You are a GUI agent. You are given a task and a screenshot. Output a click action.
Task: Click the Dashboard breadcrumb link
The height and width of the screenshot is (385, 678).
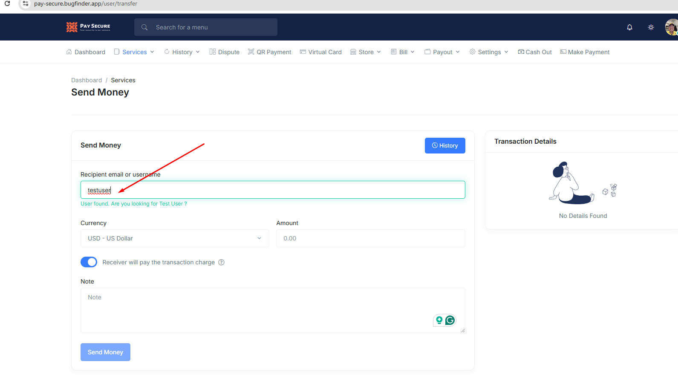click(87, 80)
